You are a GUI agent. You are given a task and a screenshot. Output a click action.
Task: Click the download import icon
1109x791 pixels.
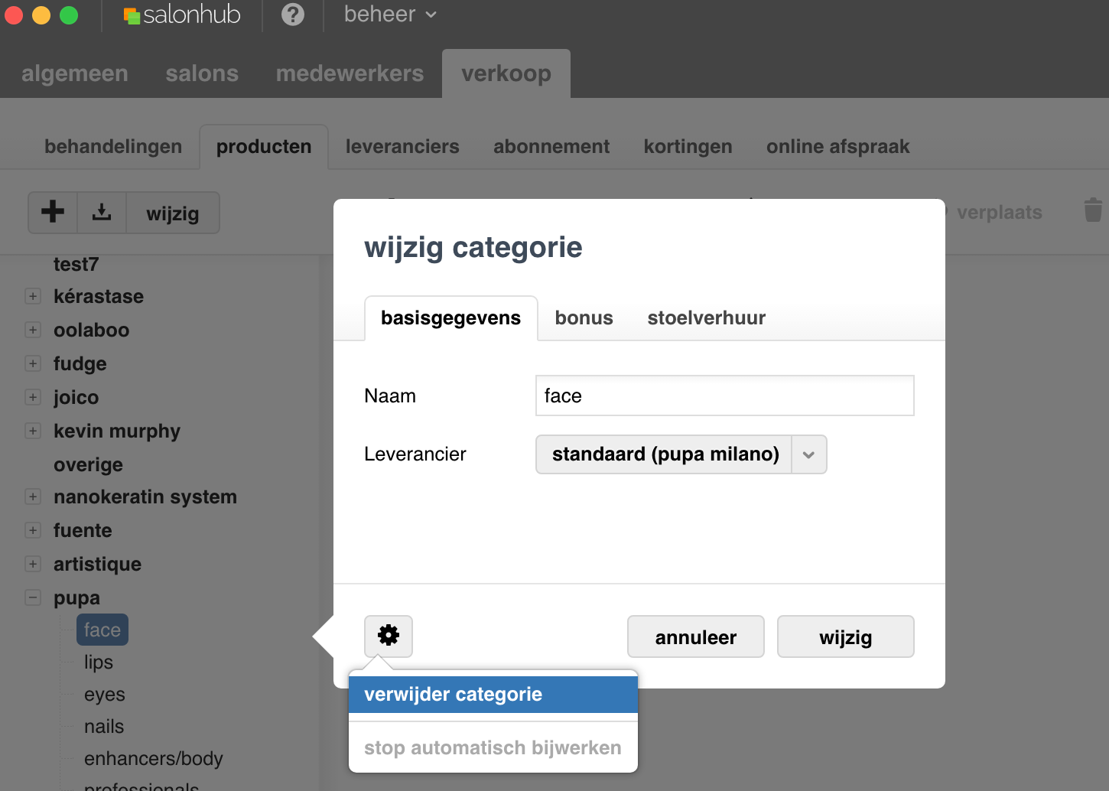point(102,212)
